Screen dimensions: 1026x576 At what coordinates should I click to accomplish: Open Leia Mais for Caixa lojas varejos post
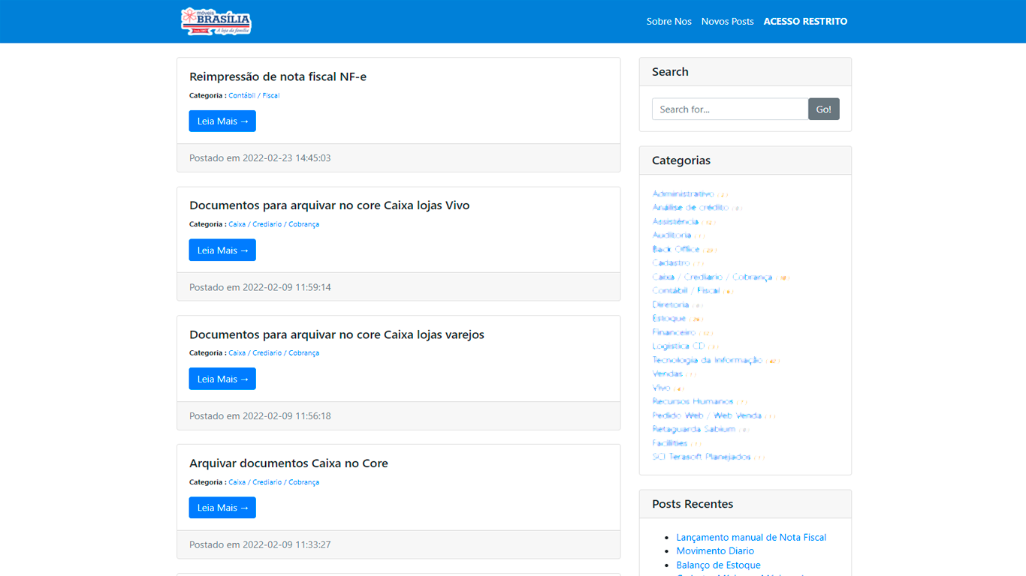222,379
